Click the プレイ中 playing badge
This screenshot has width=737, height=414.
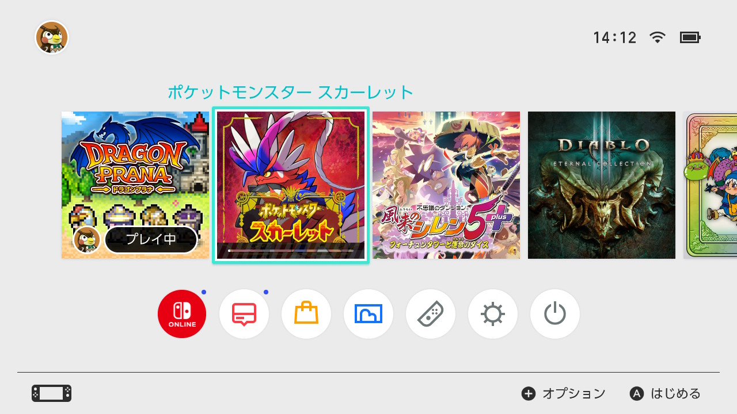point(151,240)
